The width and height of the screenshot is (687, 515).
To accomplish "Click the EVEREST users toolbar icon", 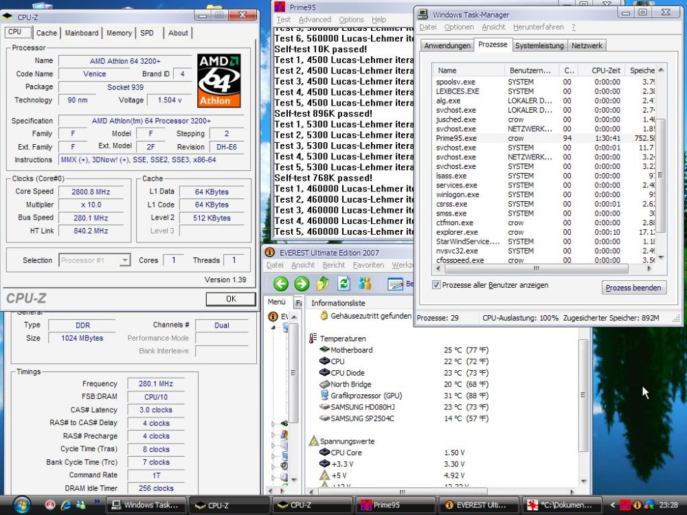I will point(365,284).
